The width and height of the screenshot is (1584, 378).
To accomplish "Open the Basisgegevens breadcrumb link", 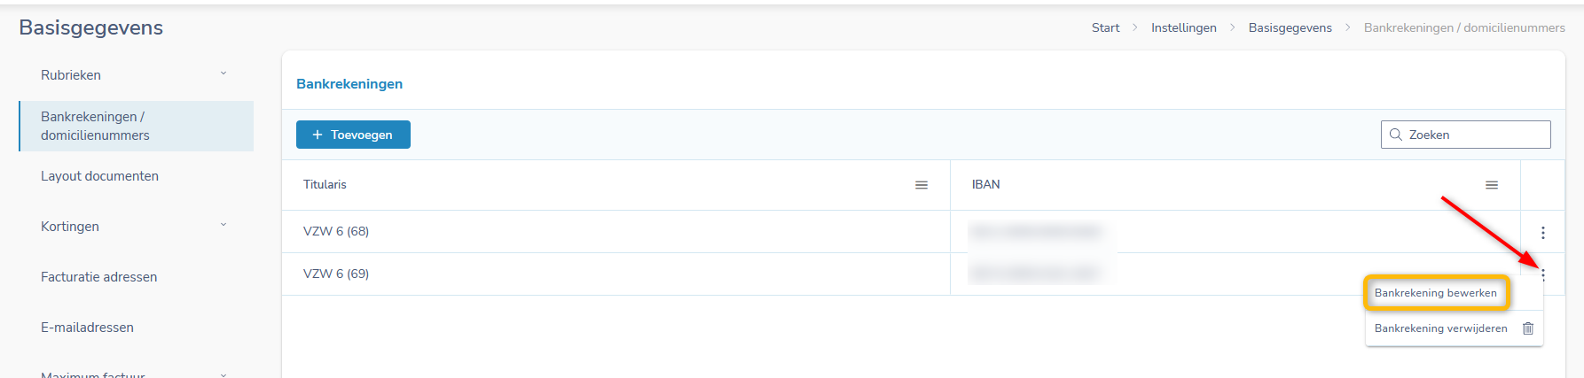I will [x=1290, y=27].
